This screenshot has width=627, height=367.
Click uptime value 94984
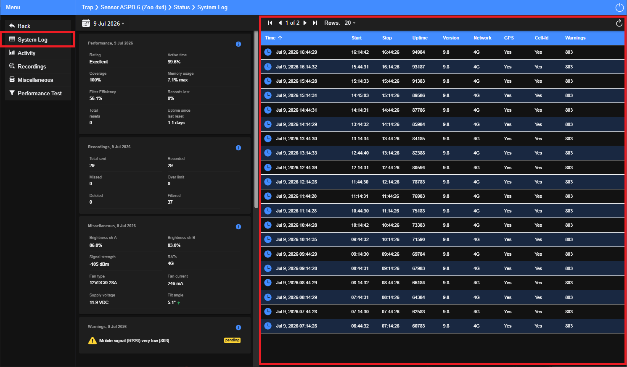click(418, 52)
